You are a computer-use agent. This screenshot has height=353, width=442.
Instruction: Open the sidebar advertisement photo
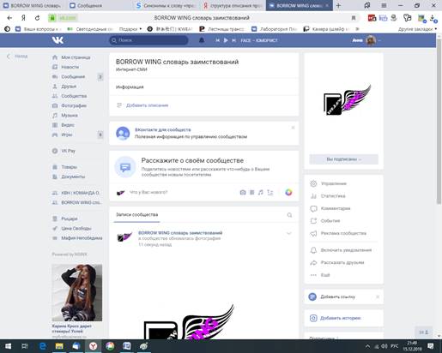point(77,293)
